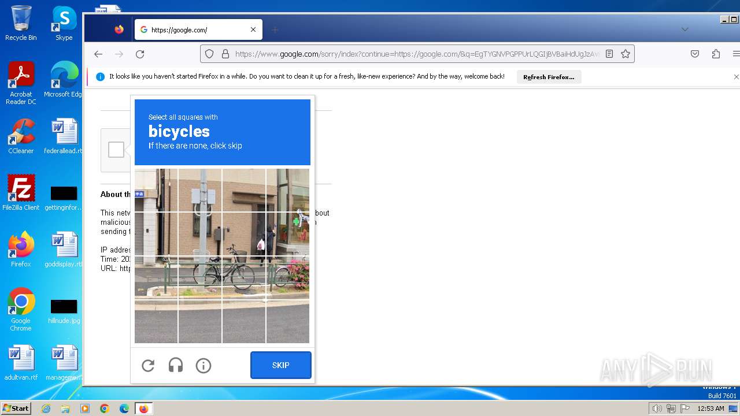This screenshot has height=416, width=740.
Task: Launch Google Chrome desktop shortcut
Action: (21, 310)
